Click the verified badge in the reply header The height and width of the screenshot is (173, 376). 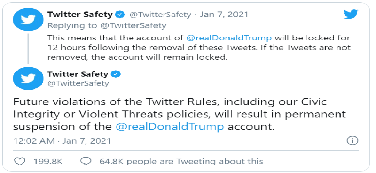tap(120, 15)
